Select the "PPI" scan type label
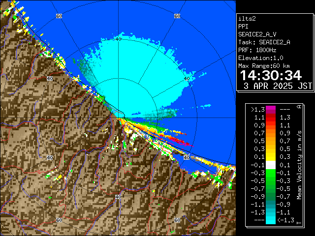Viewport: 315px width, 236px height. pyautogui.click(x=243, y=27)
